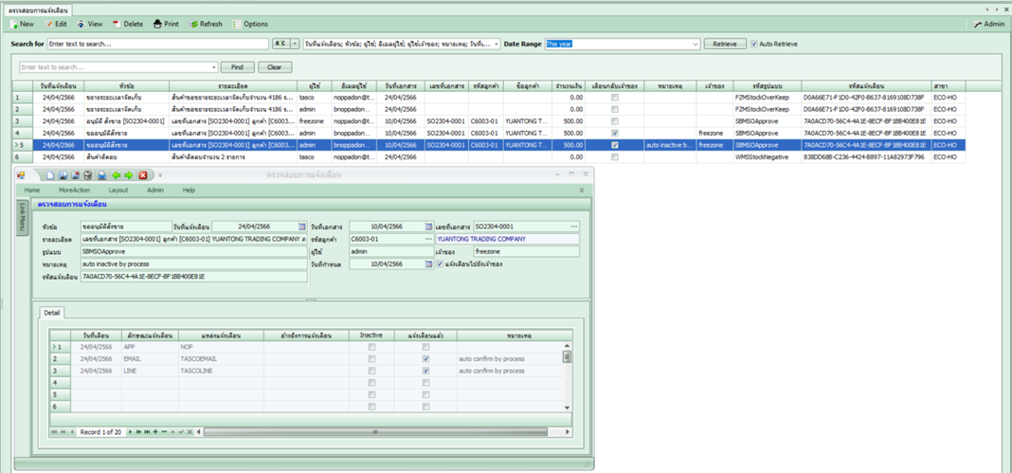
Task: Open the Layout menu in the form window
Action: [x=117, y=190]
